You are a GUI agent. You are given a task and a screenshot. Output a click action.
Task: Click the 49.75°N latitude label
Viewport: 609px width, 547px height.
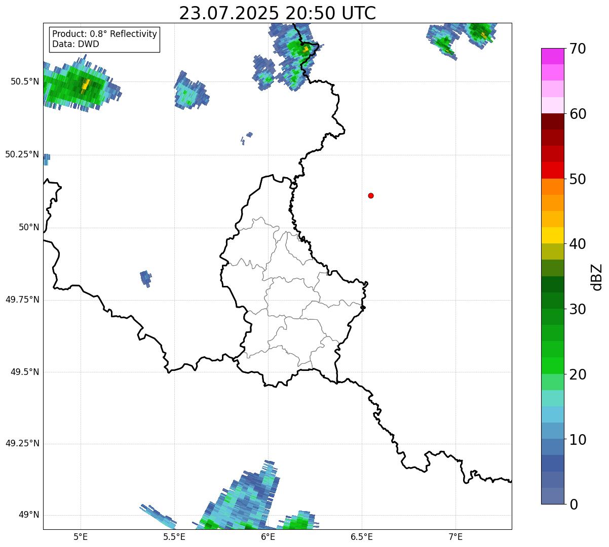click(x=22, y=300)
